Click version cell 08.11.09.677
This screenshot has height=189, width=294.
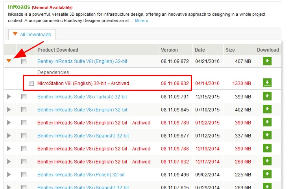(x=175, y=136)
